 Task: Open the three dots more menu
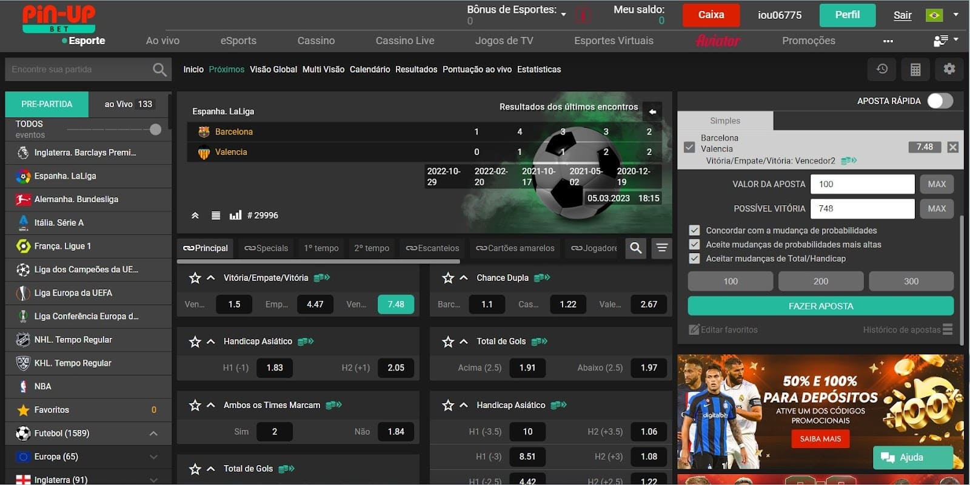click(888, 41)
